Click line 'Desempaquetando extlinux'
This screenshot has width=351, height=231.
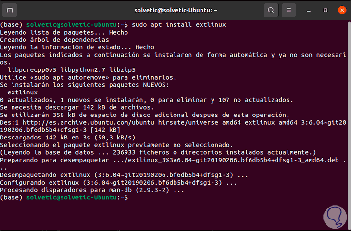[x=124, y=175]
